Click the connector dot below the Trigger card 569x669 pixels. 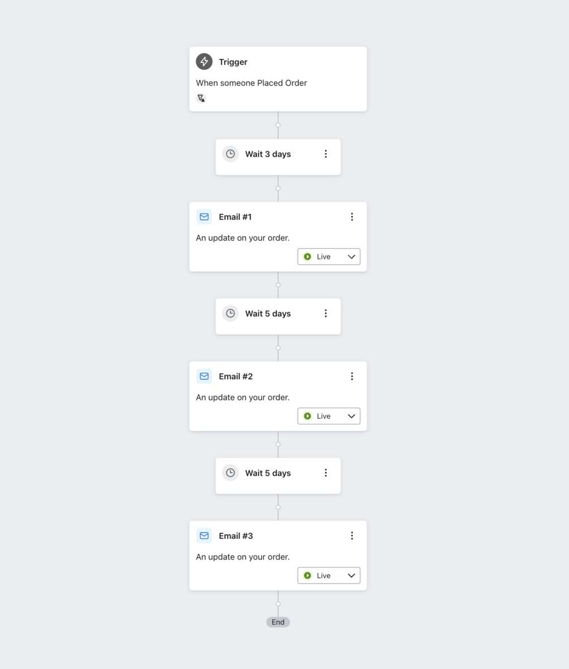coord(278,125)
